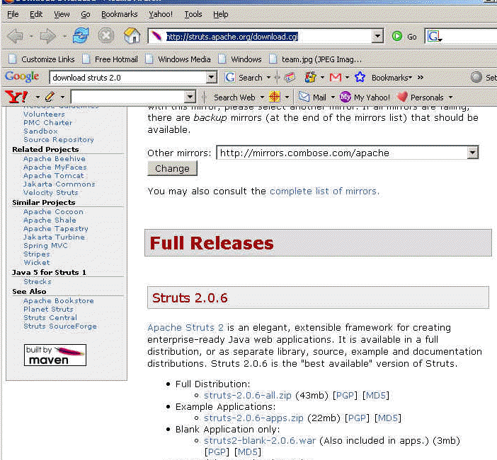The height and width of the screenshot is (460, 497).
Task: Click the colorful Google toolbar icon before Gmail
Action: point(310,77)
